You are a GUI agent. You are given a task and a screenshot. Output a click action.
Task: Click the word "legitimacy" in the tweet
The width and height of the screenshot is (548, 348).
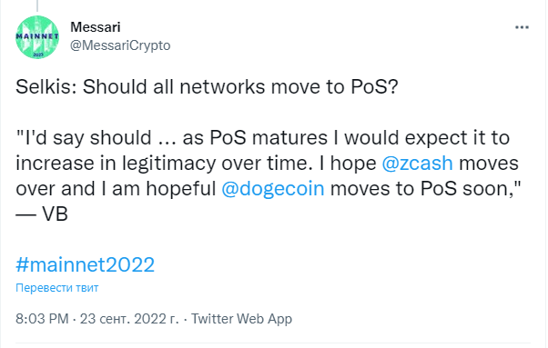pyautogui.click(x=168, y=164)
